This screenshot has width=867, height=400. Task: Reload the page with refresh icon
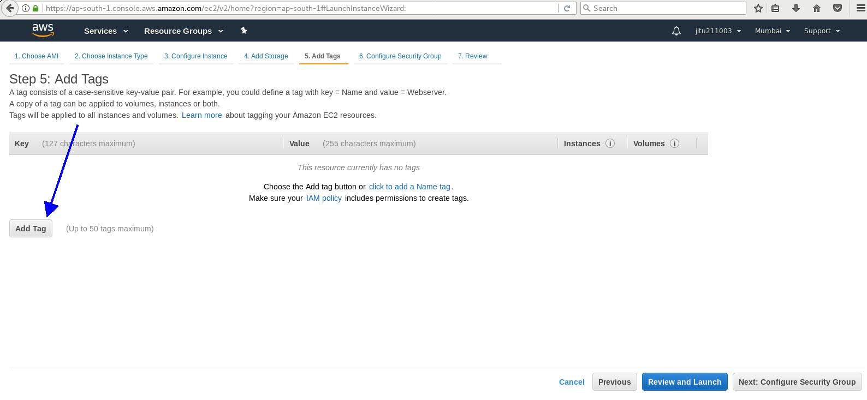tap(567, 8)
